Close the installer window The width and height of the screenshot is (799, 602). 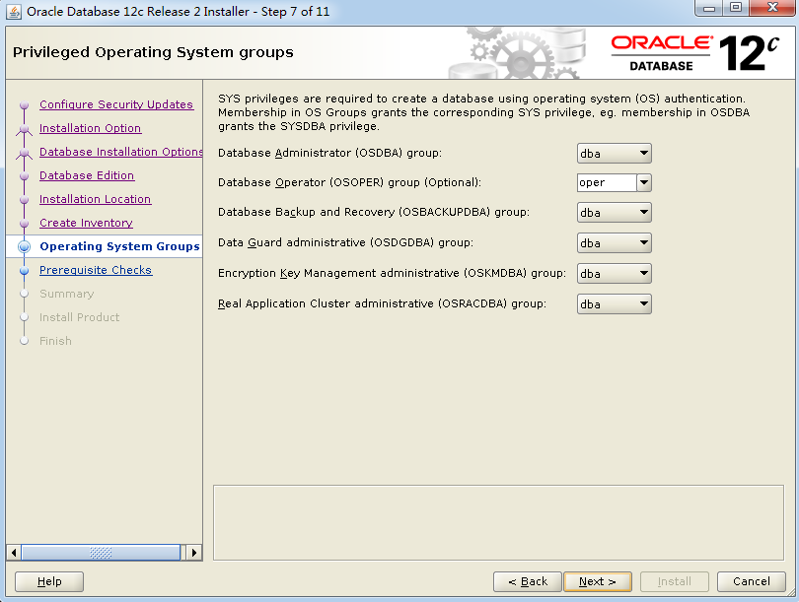(772, 8)
